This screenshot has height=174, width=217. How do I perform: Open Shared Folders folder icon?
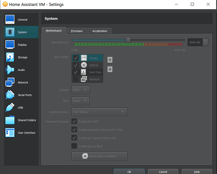(10, 120)
